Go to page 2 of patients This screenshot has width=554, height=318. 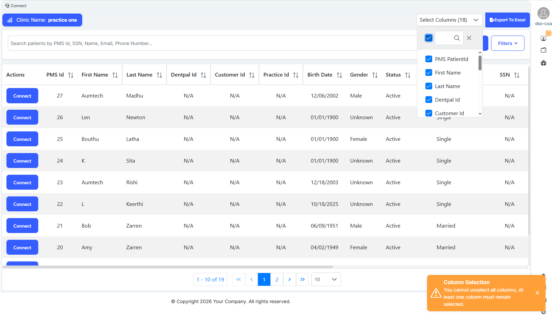point(277,279)
